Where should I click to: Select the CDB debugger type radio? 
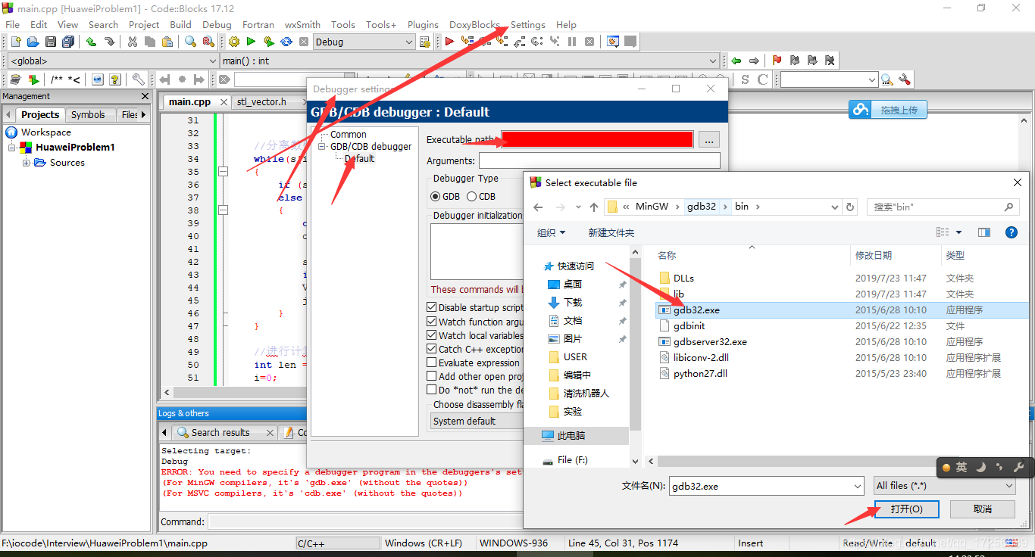coord(471,196)
